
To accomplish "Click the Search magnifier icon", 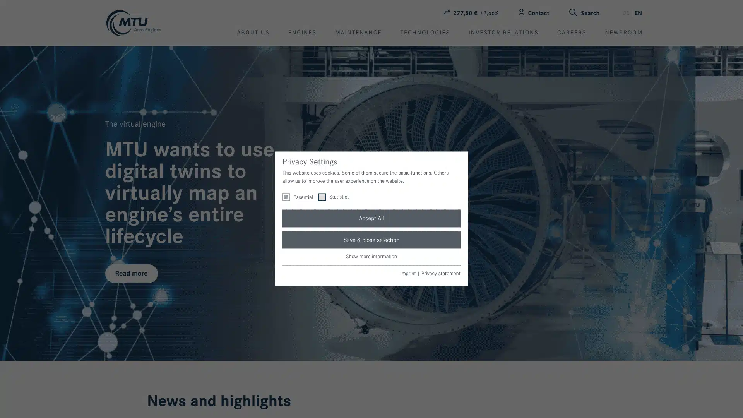I will coord(573,13).
